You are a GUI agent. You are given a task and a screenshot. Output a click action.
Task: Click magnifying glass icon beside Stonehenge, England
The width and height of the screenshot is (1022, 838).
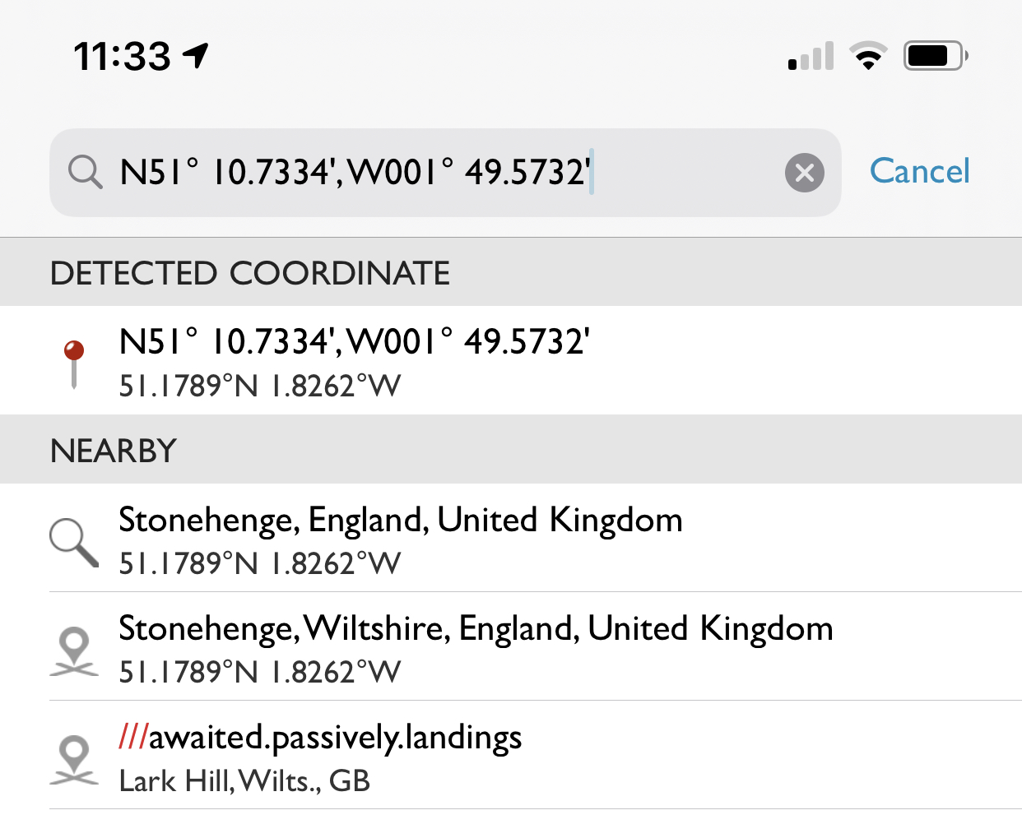click(74, 542)
